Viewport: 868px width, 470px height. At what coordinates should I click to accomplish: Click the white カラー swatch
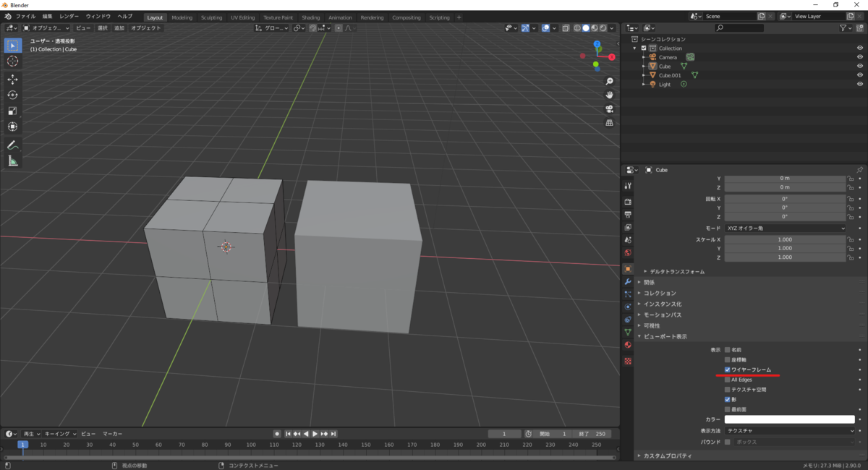(790, 419)
